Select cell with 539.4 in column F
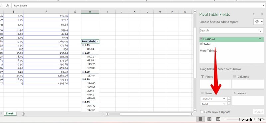Image resolution: width=266 pixels, height=123 pixels. tap(46, 30)
